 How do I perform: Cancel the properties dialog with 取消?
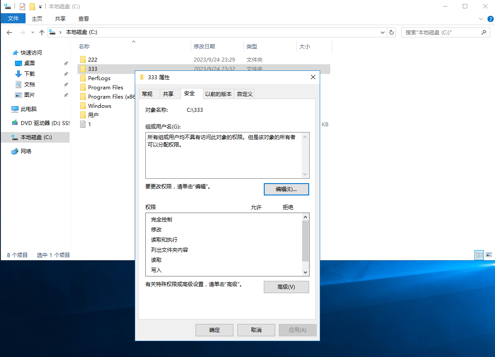pyautogui.click(x=256, y=330)
